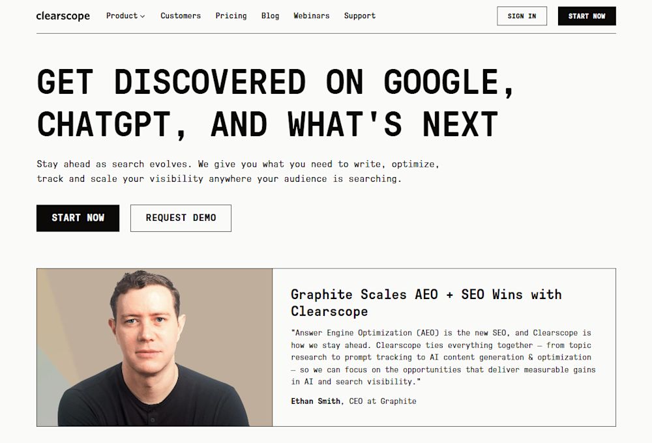Screen dimensions: 652x443
Task: Open the Customers page
Action: click(181, 16)
